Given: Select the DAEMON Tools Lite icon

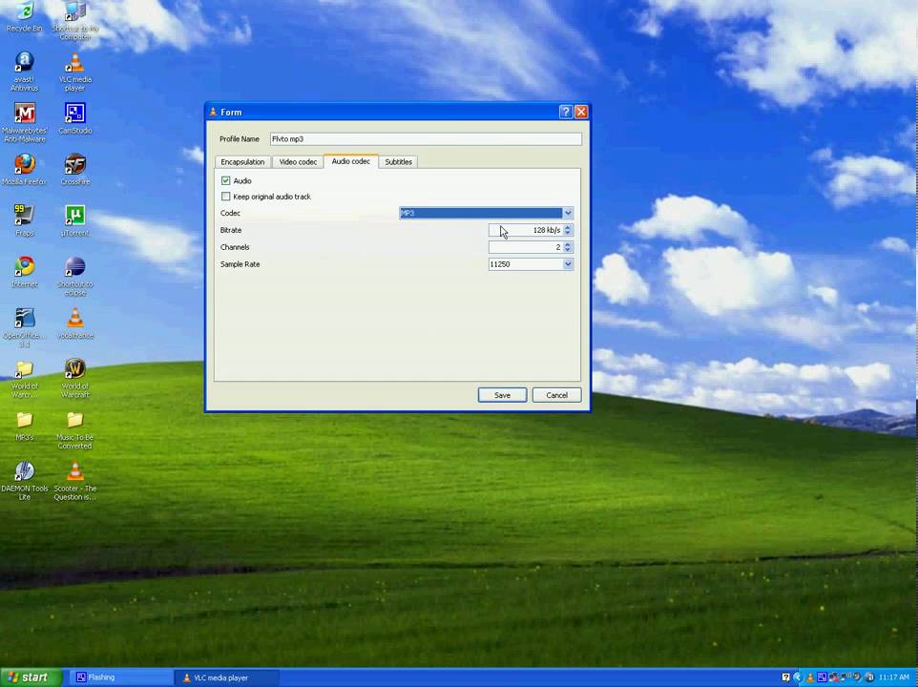Looking at the screenshot, I should point(24,481).
